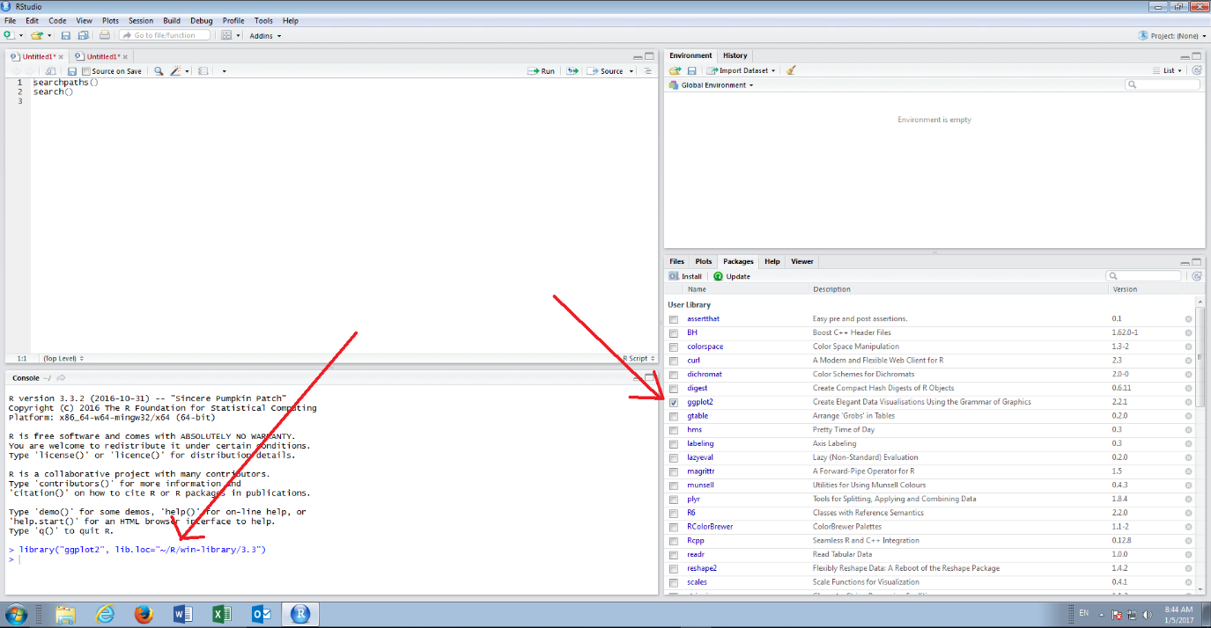Remove assertthat package via its X icon
Image resolution: width=1211 pixels, height=628 pixels.
tap(1188, 319)
